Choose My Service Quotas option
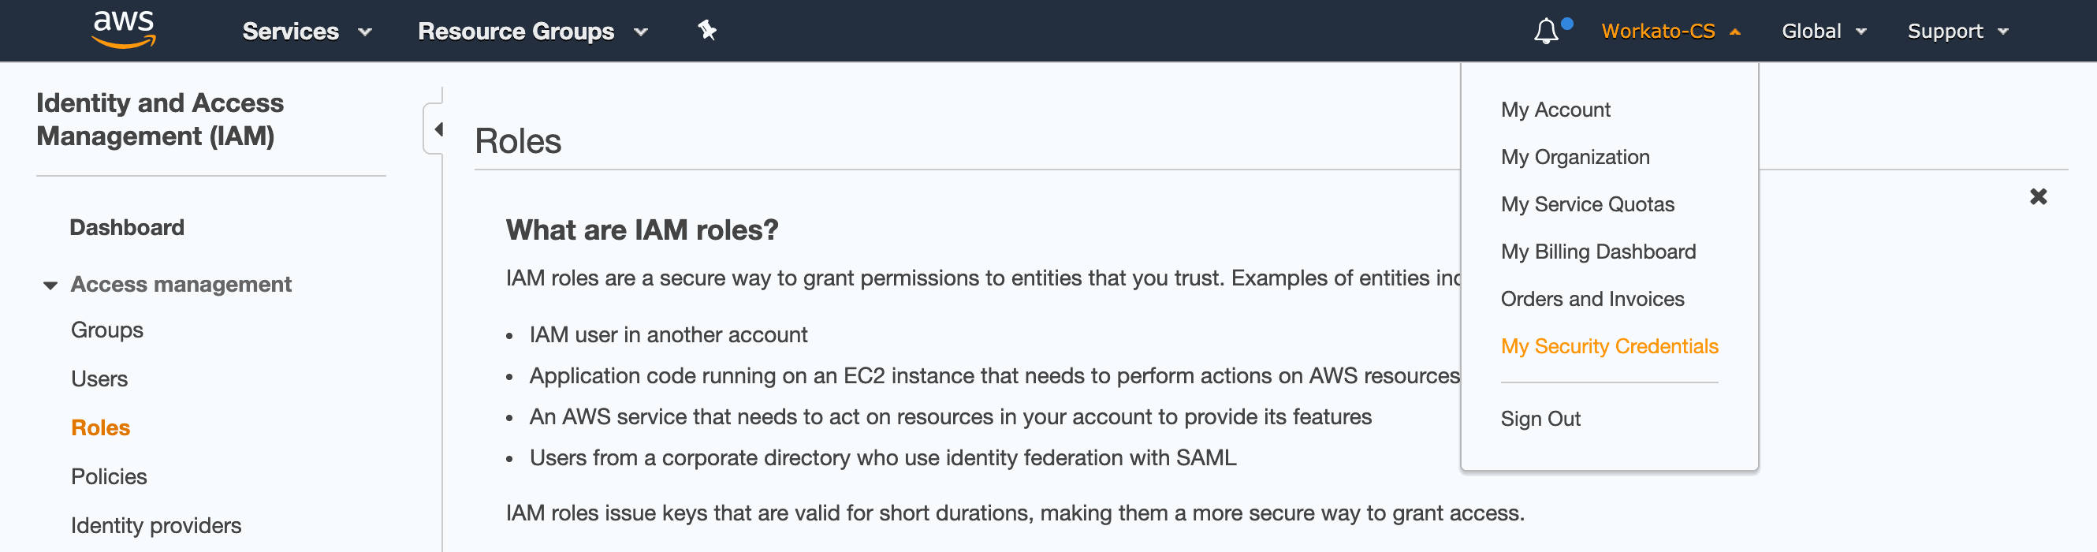Viewport: 2097px width, 552px height. [1587, 204]
